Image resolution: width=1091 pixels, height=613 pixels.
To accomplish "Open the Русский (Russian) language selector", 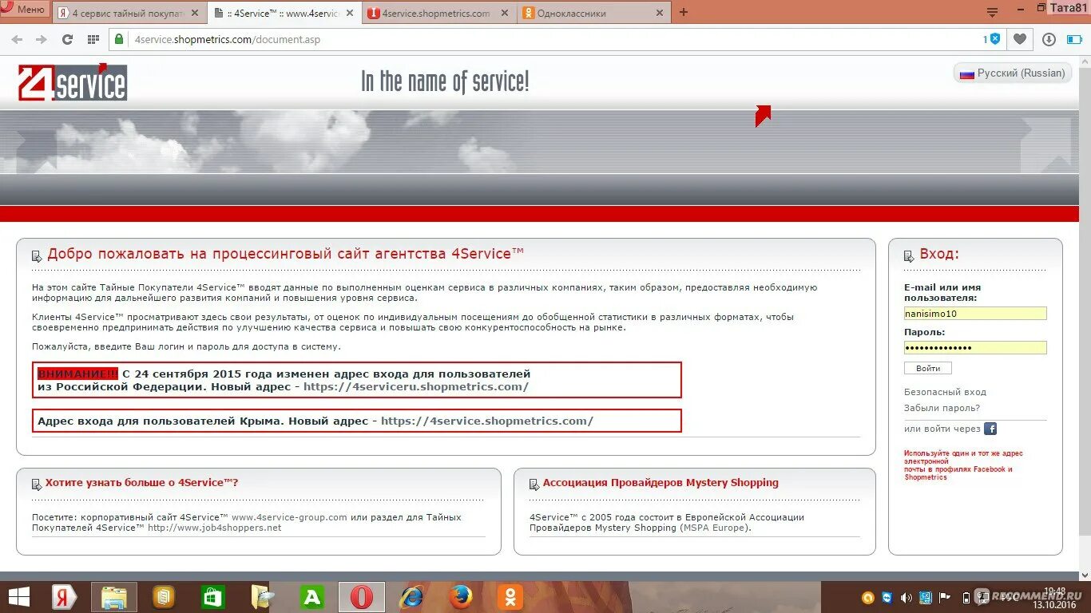I will [1012, 73].
